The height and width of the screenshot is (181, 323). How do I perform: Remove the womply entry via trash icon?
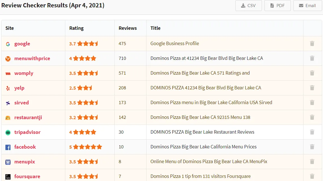pyautogui.click(x=312, y=73)
